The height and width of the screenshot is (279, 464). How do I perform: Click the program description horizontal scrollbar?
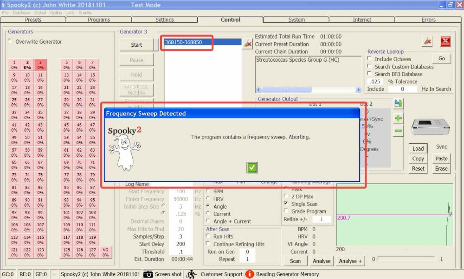coord(309,89)
